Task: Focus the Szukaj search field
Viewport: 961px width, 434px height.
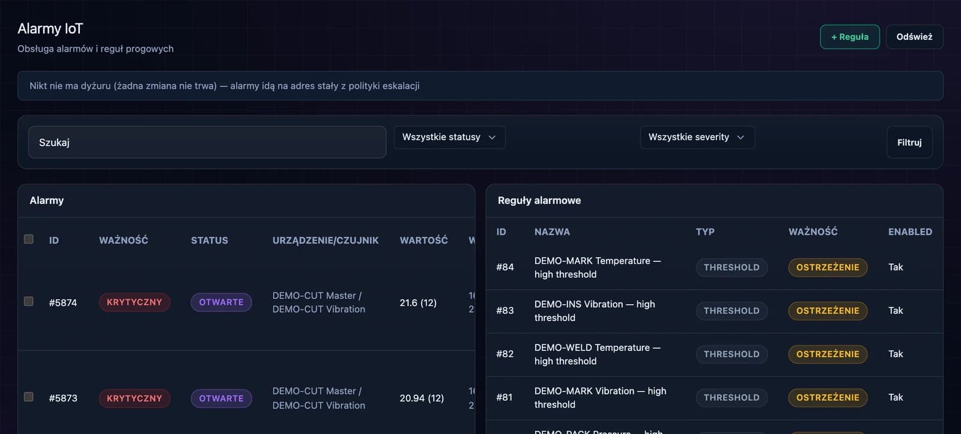Action: click(x=207, y=142)
